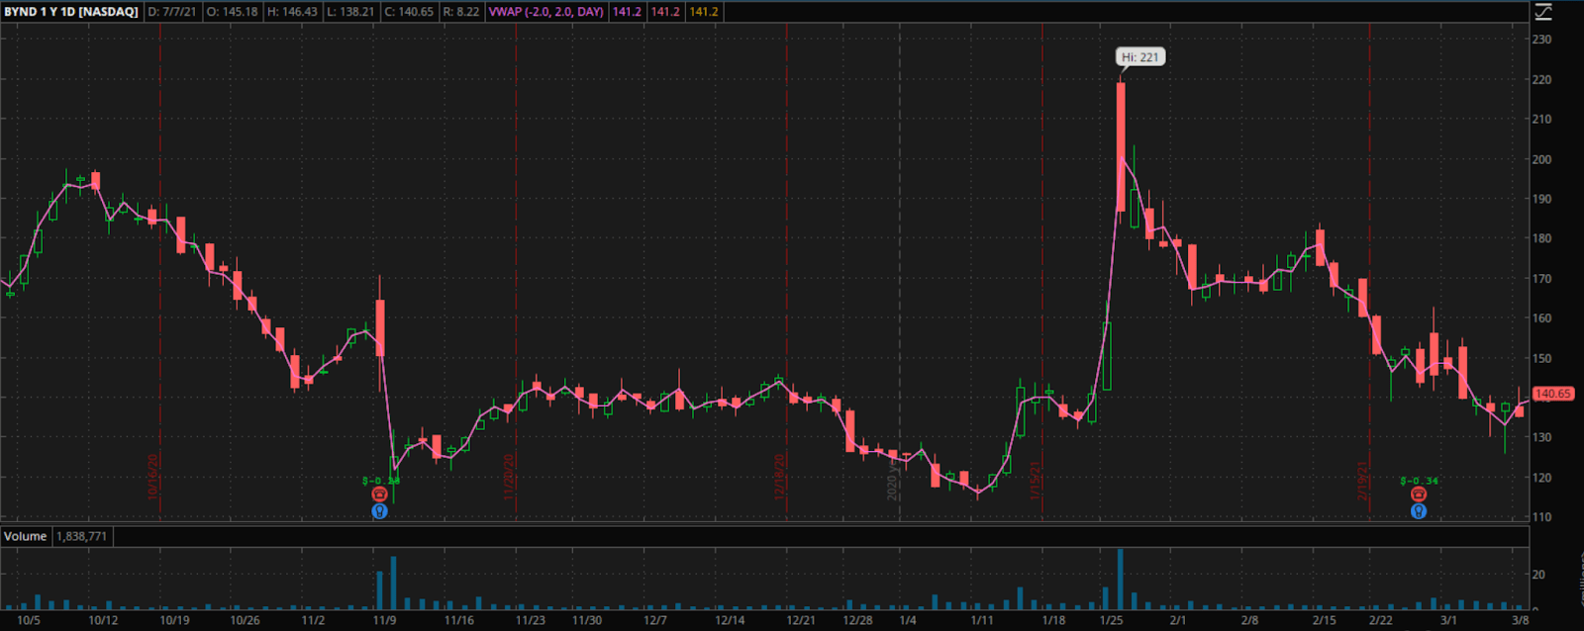Viewport: 1584px width, 631px height.
Task: Click the open price O: 145.18
Action: point(232,12)
